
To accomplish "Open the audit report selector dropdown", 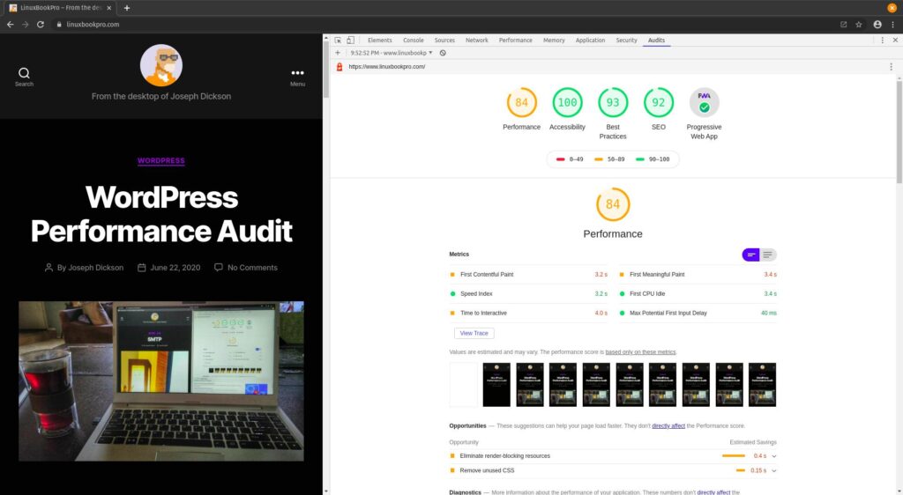I will pyautogui.click(x=392, y=53).
